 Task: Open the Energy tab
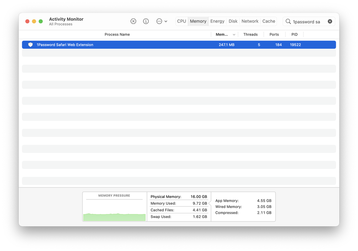pyautogui.click(x=218, y=21)
